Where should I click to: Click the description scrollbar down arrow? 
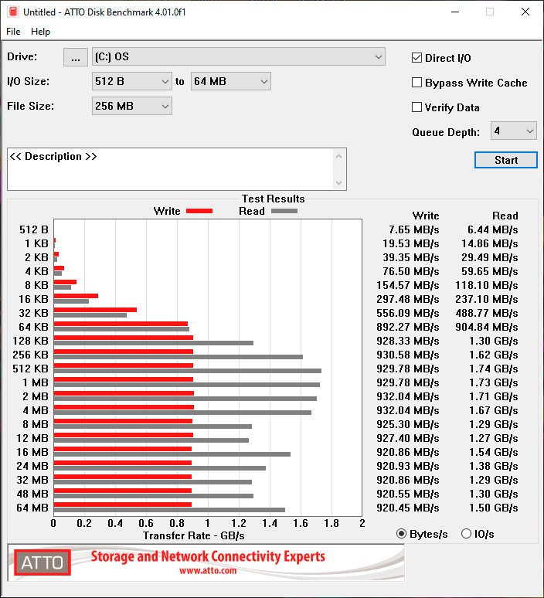338,182
